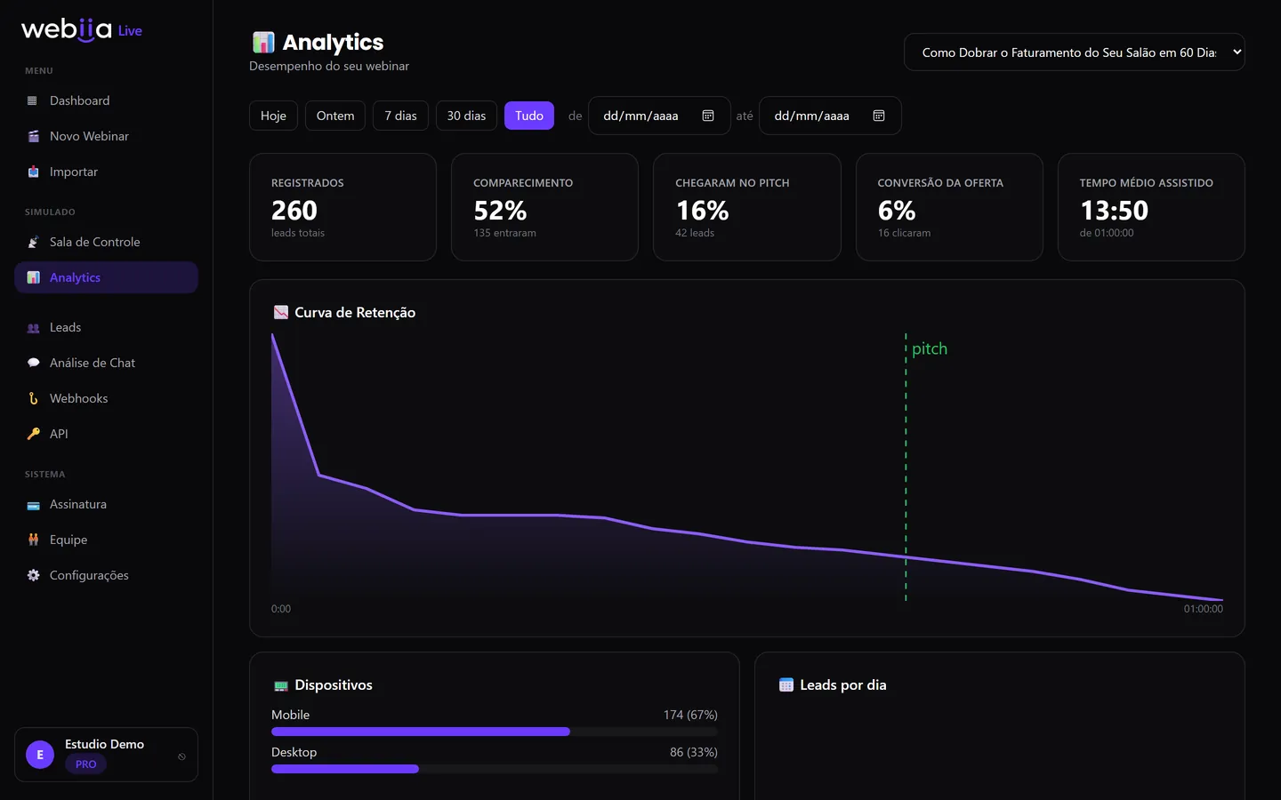Click the Desktop device progress bar
Screen dimensions: 1281x800
(495, 769)
